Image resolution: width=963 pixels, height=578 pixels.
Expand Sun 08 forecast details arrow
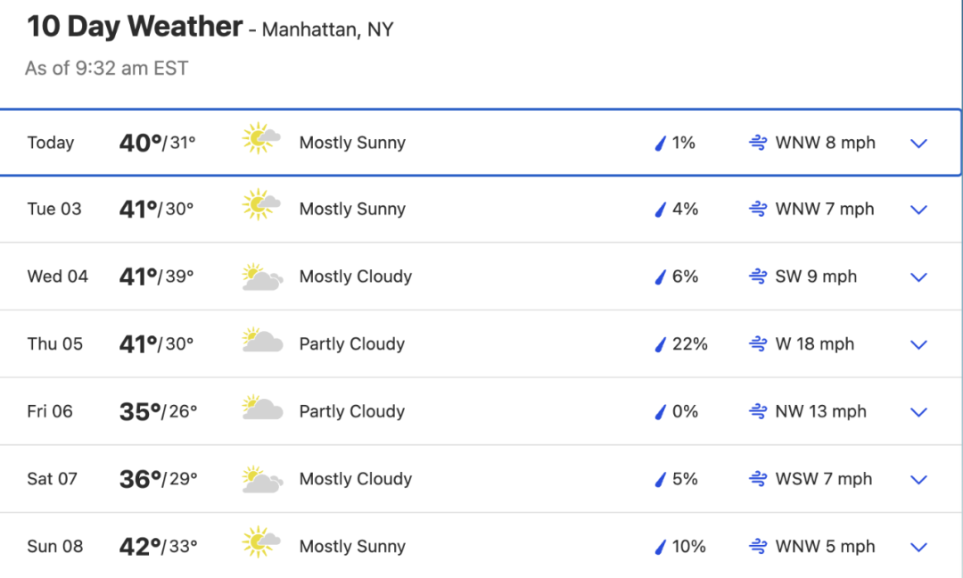pos(918,548)
